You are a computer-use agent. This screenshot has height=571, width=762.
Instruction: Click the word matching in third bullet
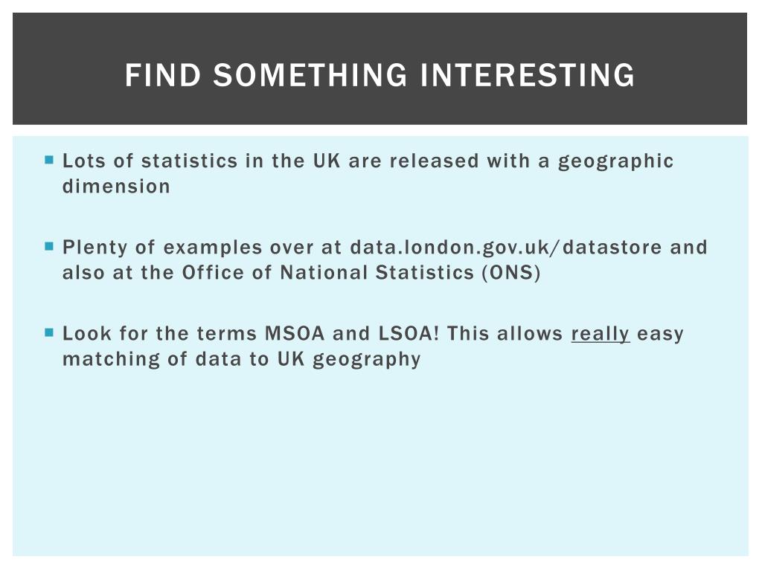tap(111, 361)
